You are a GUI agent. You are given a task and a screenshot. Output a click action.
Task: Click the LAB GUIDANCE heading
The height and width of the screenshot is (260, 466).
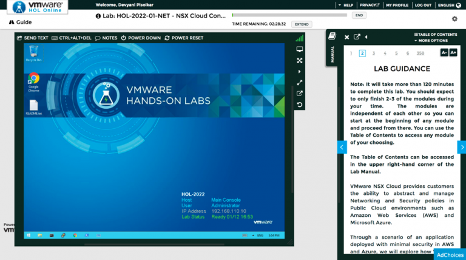(402, 69)
